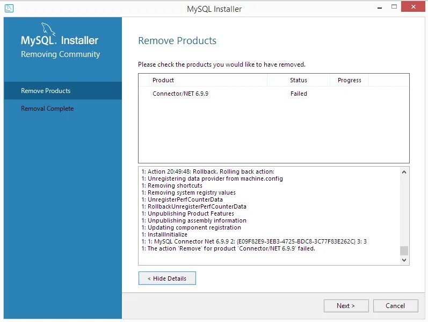Viewport: 428px width, 322px height.
Task: Click 'Updating component registration' log line
Action: [x=191, y=228]
